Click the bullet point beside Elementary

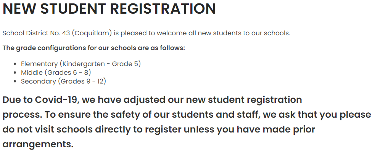(15, 64)
